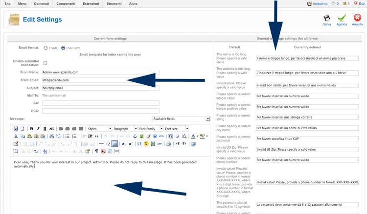Open the Contenuti menu

pos(42,4)
